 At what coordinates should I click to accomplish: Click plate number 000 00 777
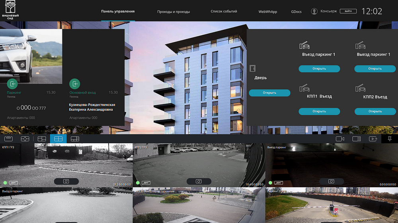click(31, 108)
